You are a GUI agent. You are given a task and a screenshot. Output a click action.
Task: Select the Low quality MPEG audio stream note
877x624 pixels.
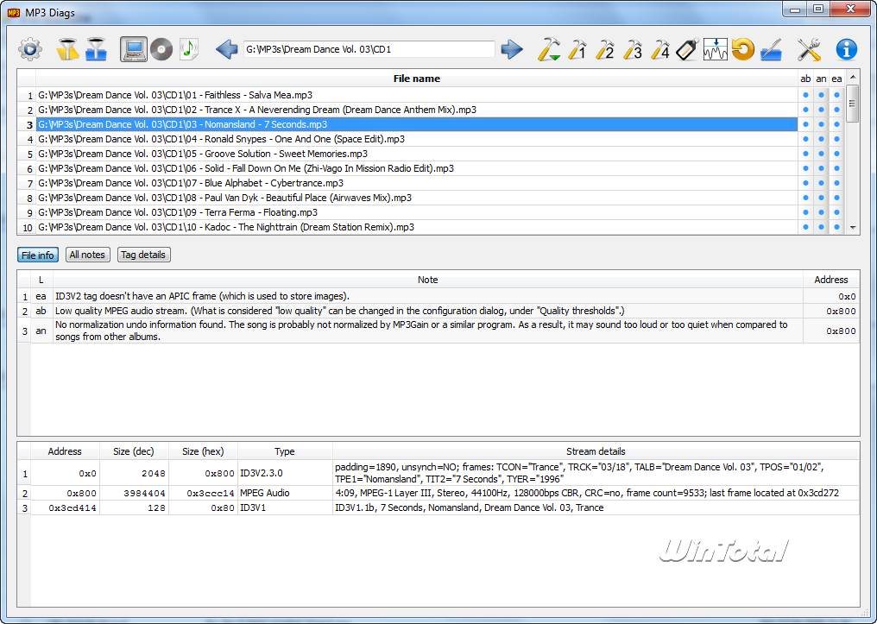coord(428,311)
